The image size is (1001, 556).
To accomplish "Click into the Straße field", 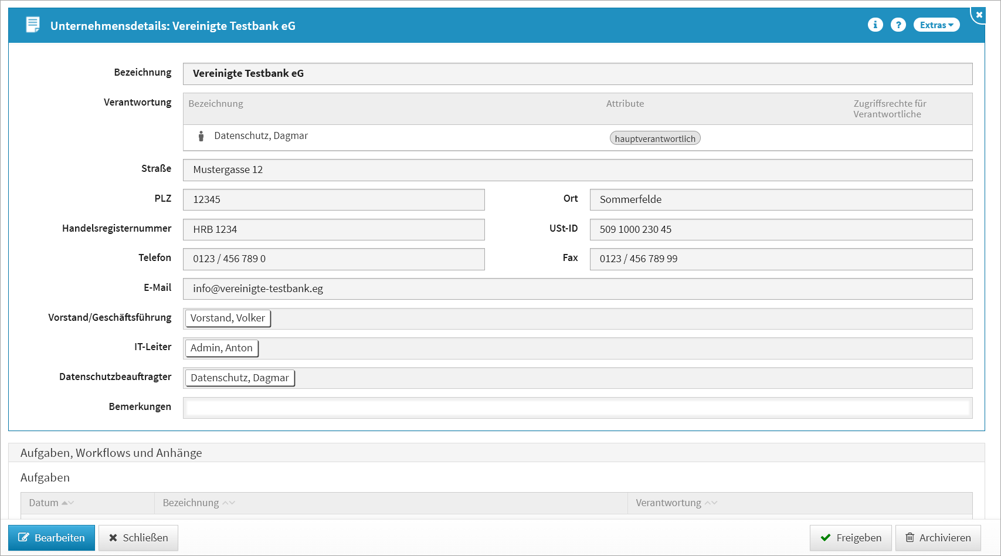I will point(577,170).
